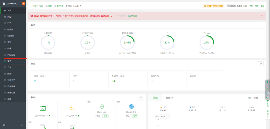Screen dimensions: 270x129
Task: Click the 重启 restart link
Action: [x=262, y=6]
